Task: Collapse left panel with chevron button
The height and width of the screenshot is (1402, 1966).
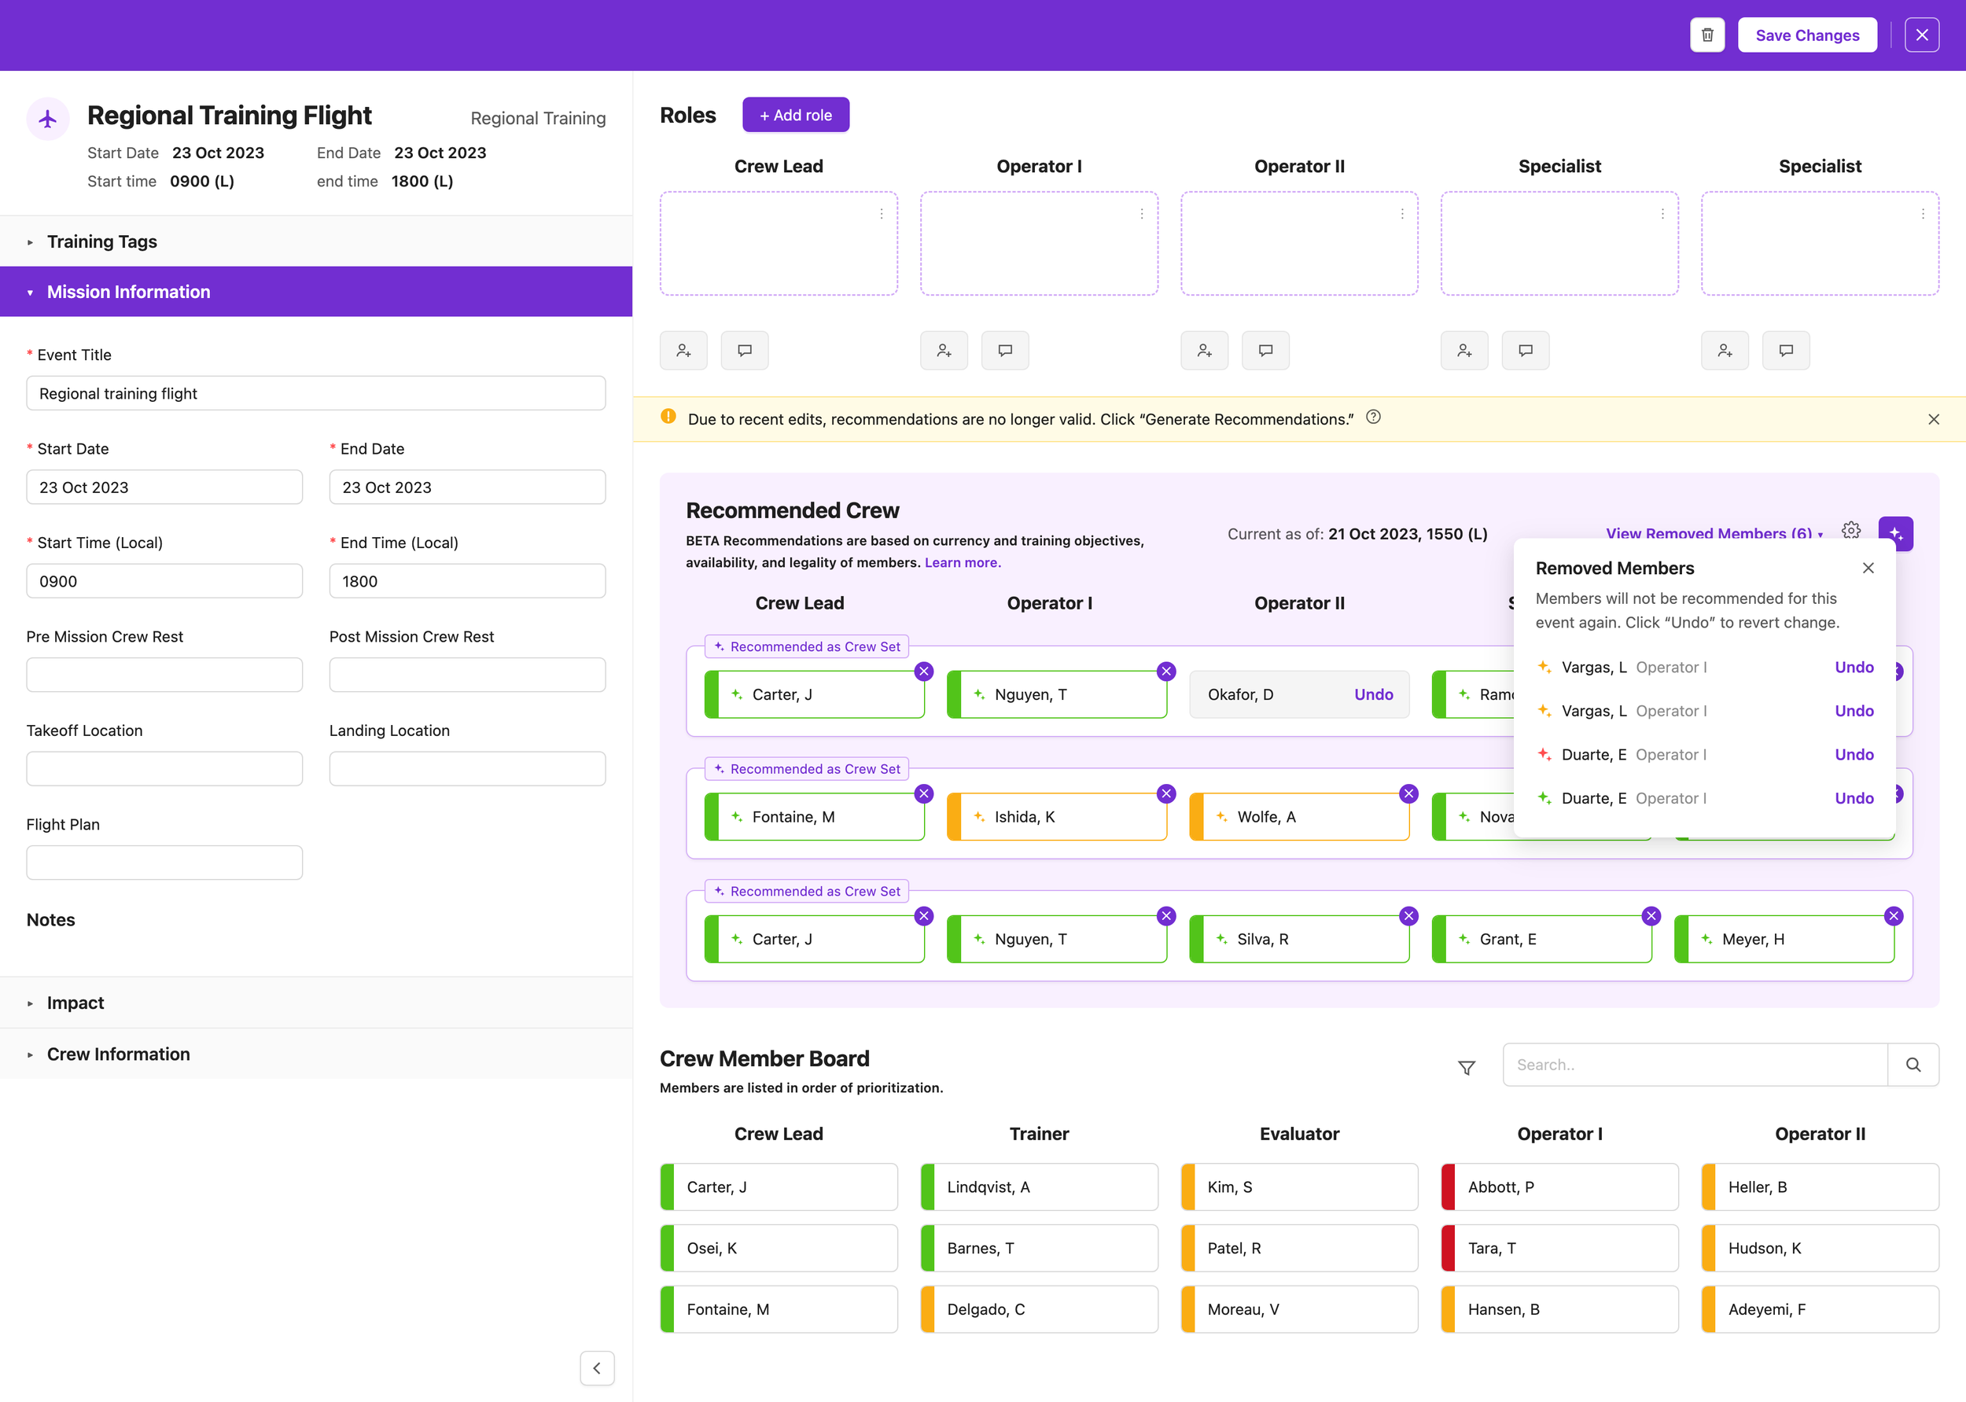Action: point(598,1368)
